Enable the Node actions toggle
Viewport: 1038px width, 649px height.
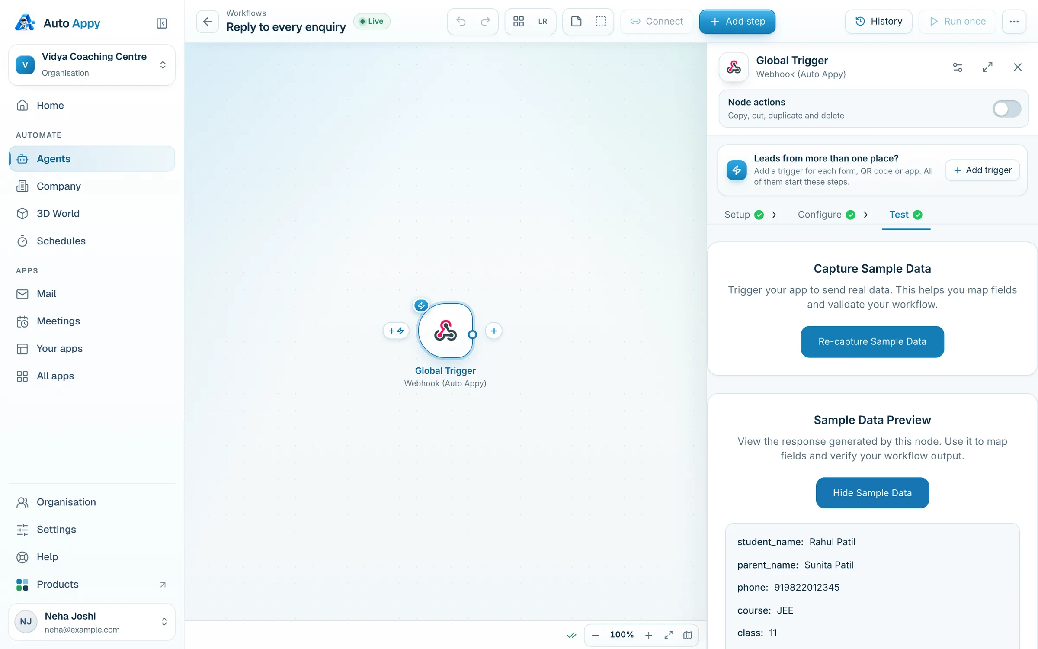(x=1006, y=109)
